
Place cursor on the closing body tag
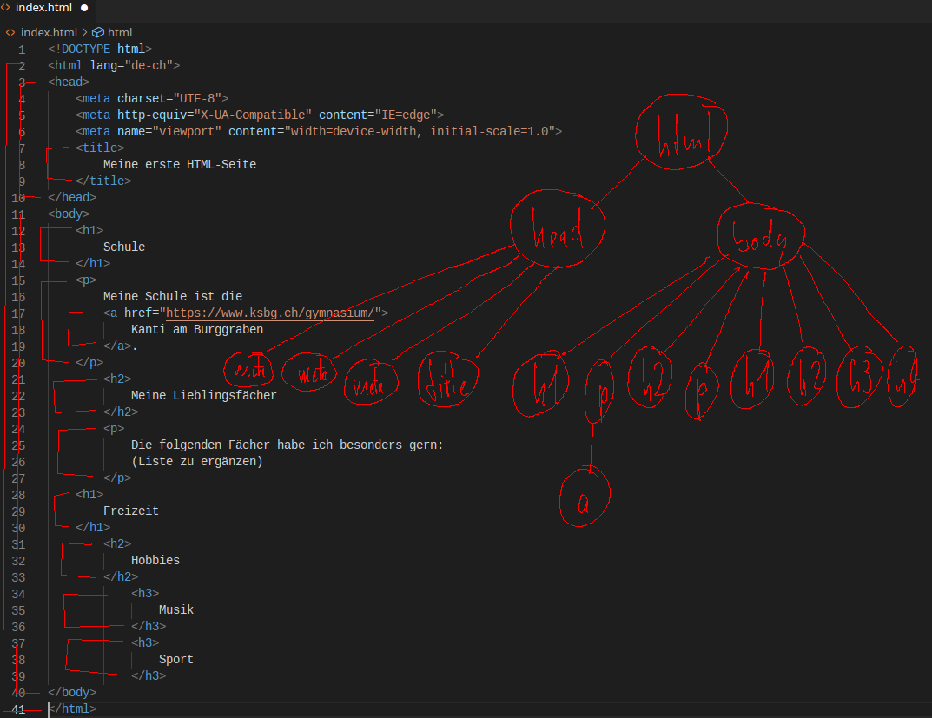[x=72, y=693]
